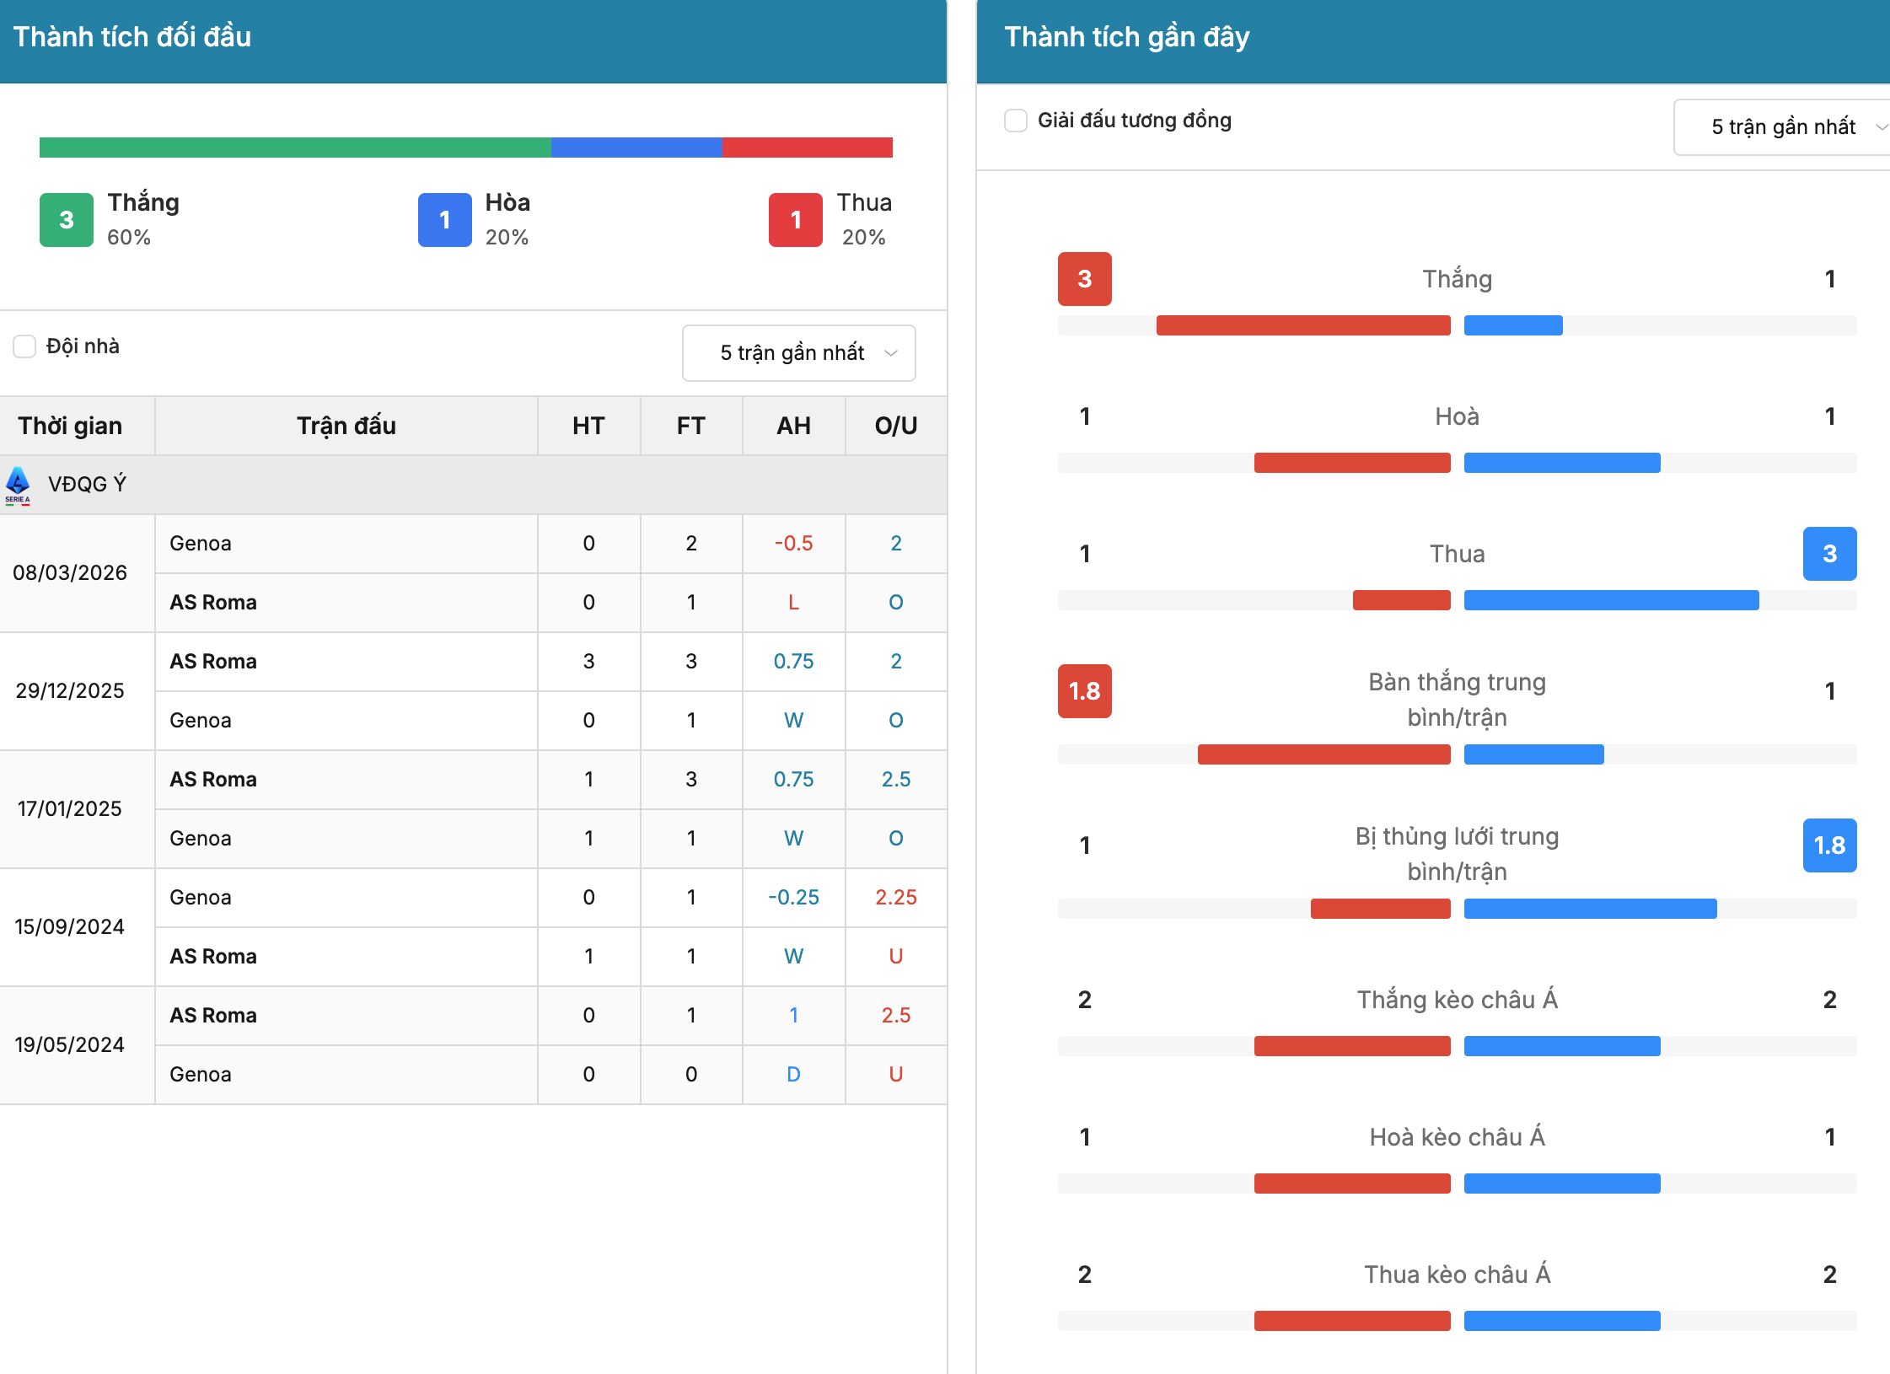Click the HT column header
Viewport: 1890px width, 1374px height.
pyautogui.click(x=588, y=426)
